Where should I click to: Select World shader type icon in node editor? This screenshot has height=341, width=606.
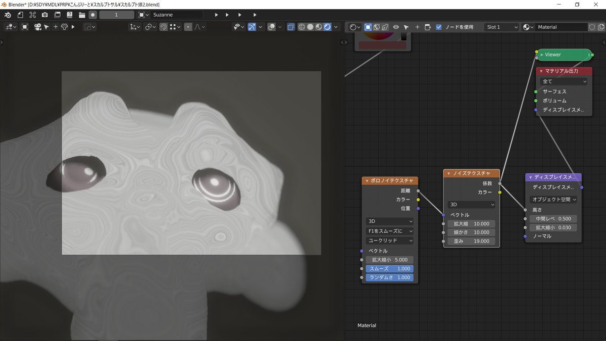[376, 27]
